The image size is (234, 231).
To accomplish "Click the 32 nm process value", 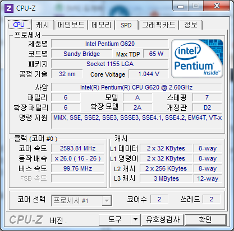I will pyautogui.click(x=67, y=74).
